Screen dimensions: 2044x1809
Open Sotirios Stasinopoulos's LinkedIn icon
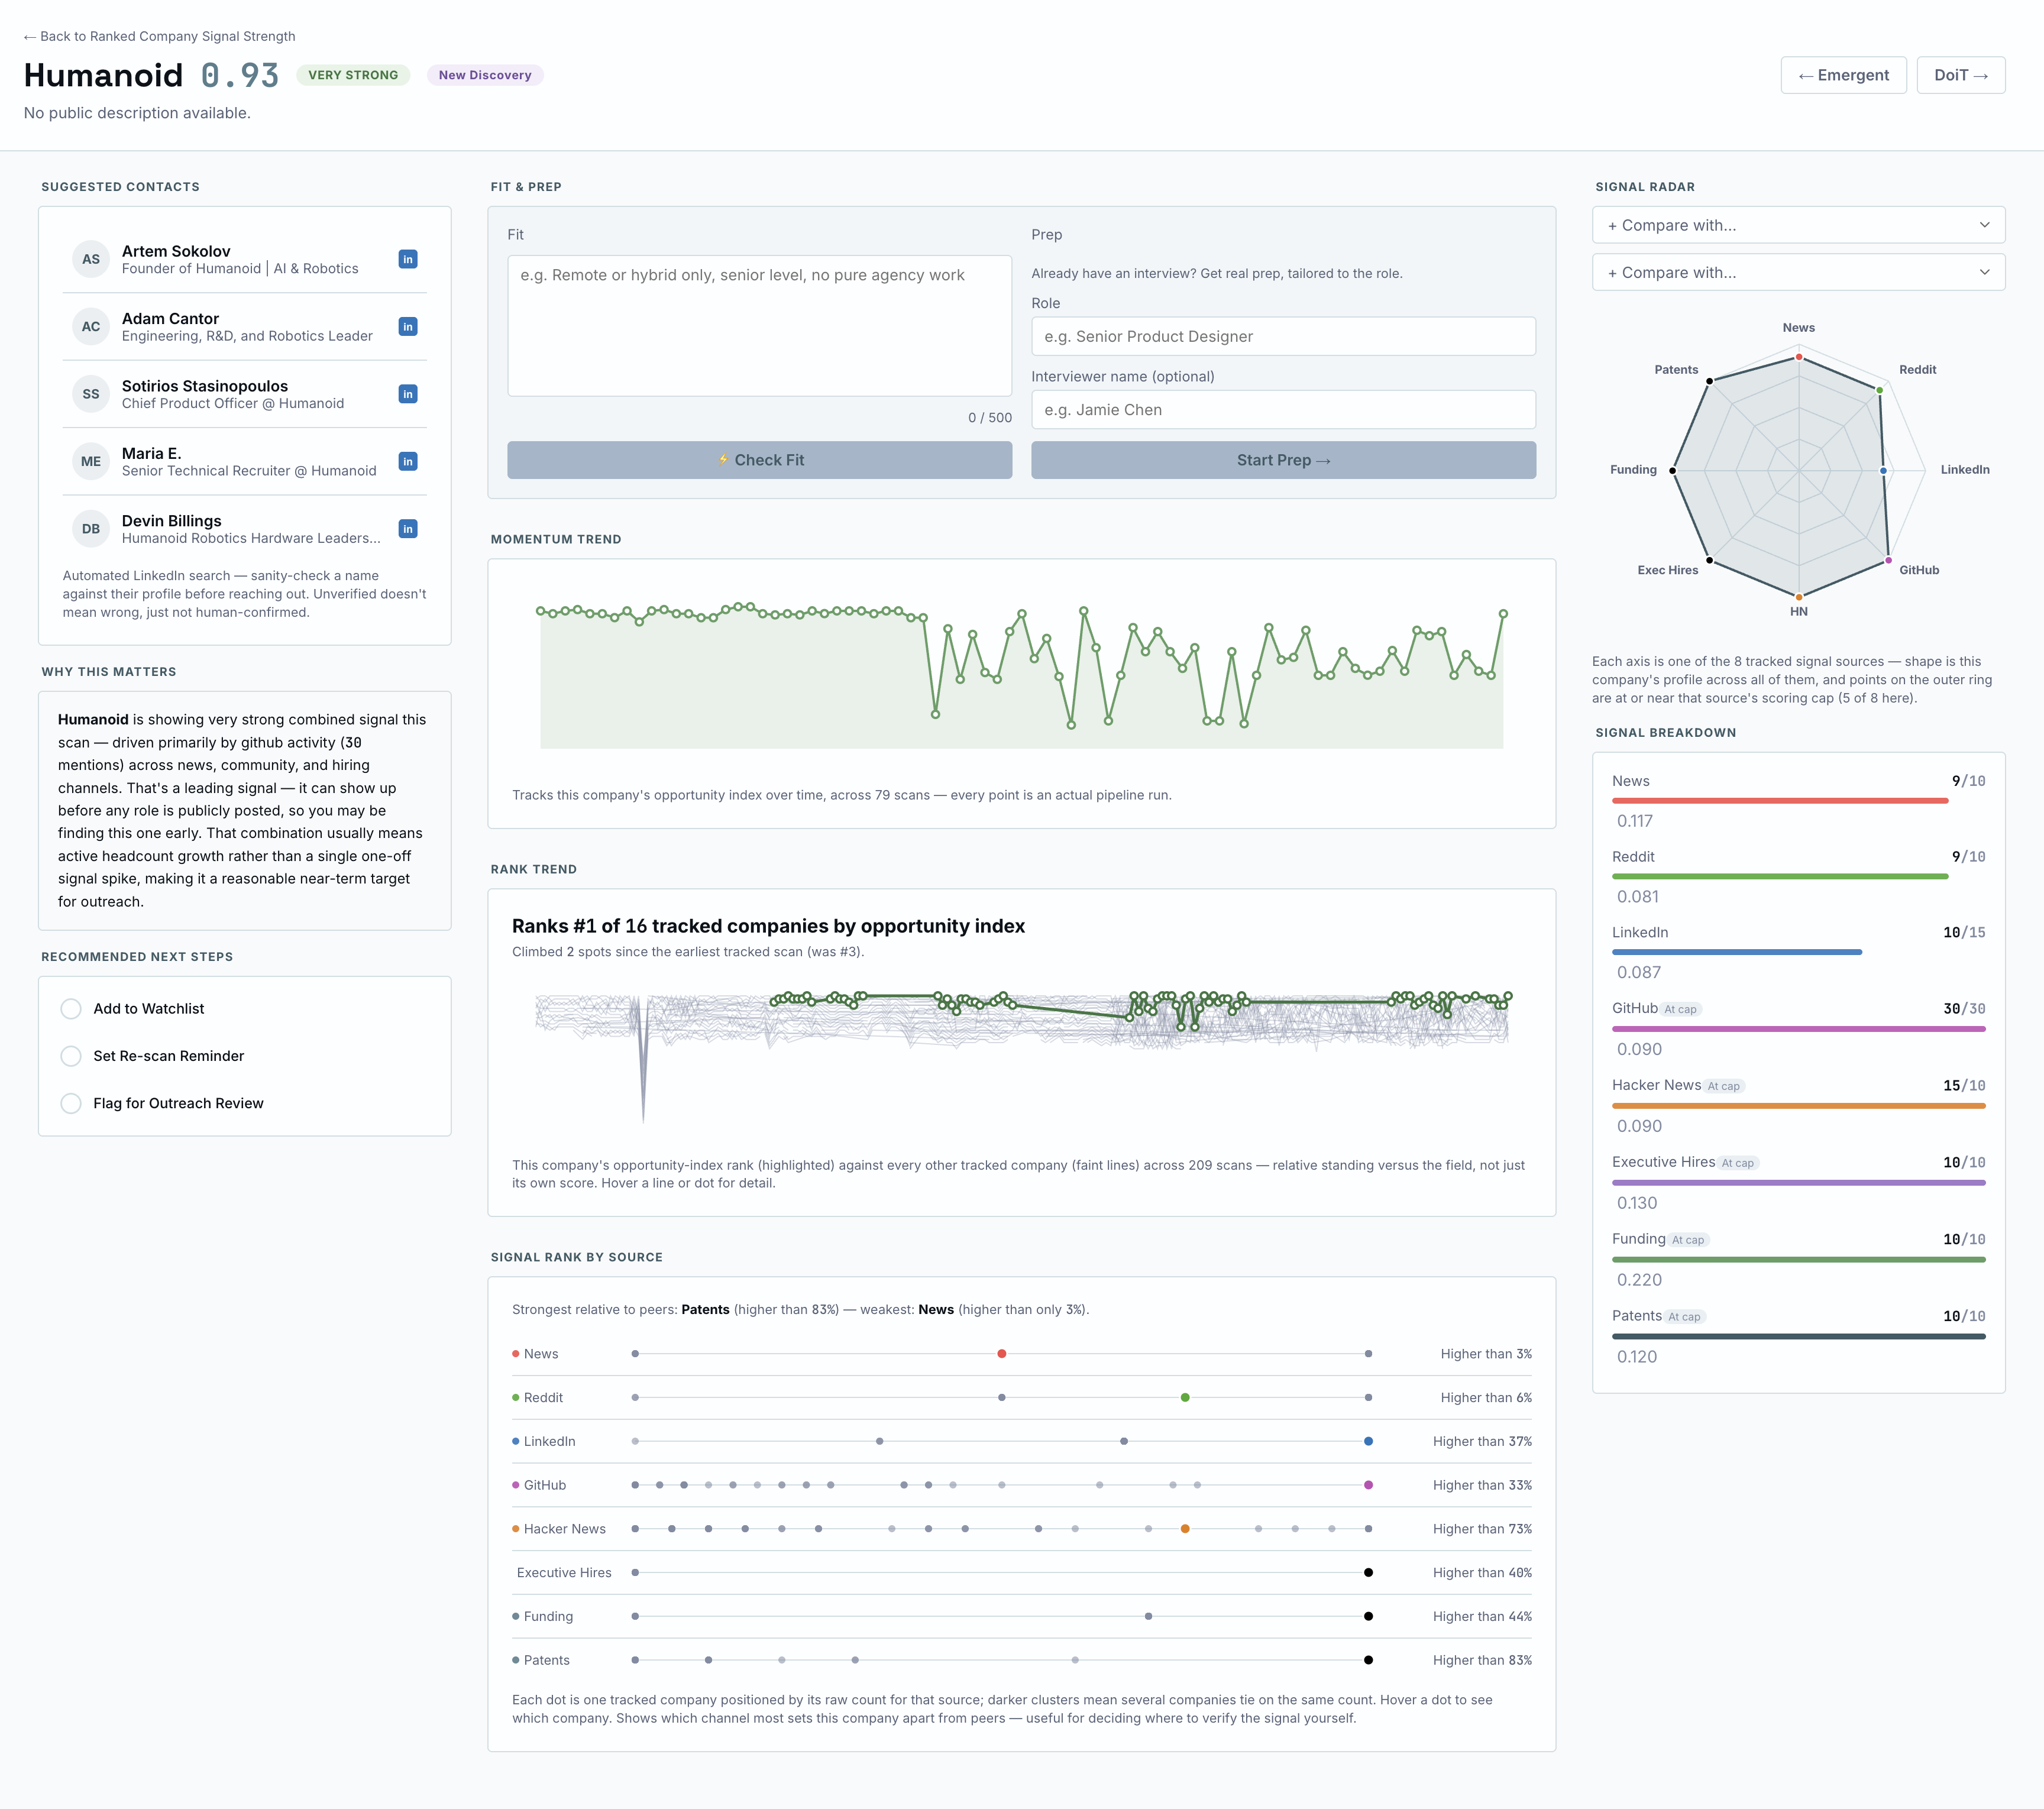(408, 394)
